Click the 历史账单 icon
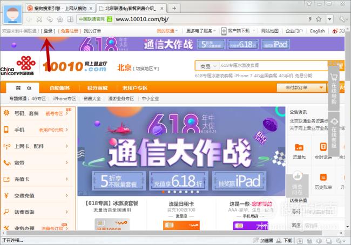Viewport: 351px width, 245px height. pos(323,177)
